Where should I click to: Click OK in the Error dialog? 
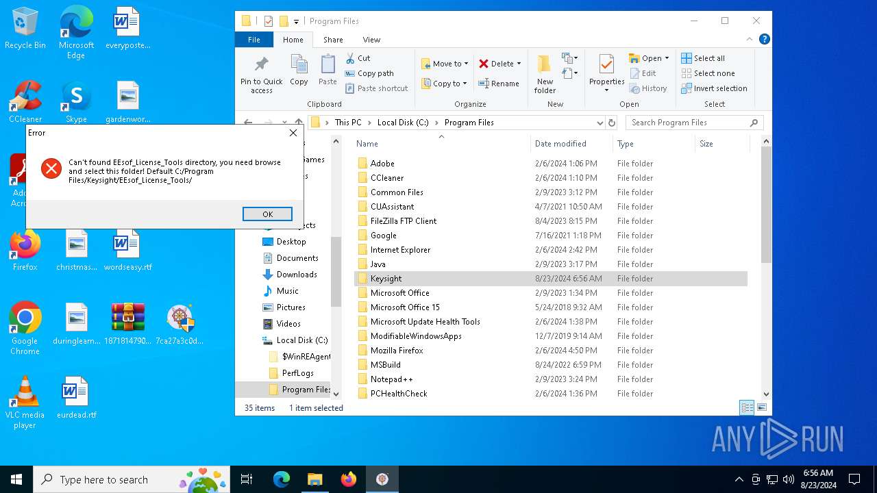[267, 214]
